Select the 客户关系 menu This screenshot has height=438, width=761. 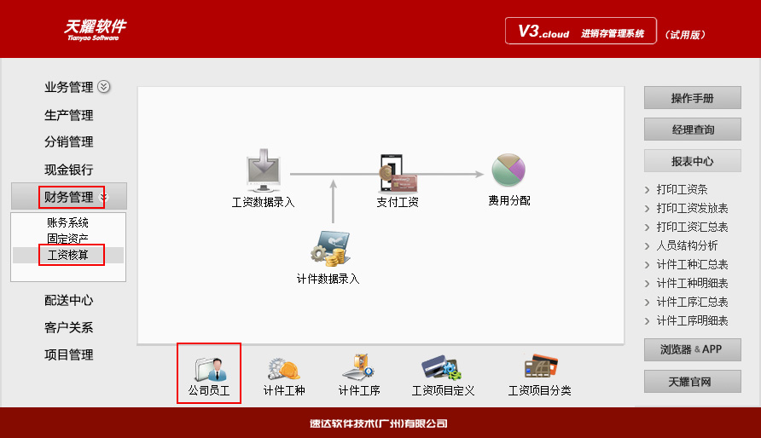point(69,327)
